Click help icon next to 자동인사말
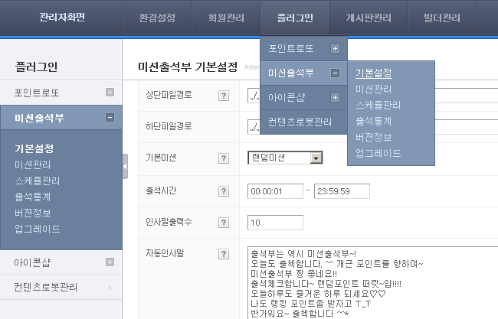The image size is (498, 319). coord(224,253)
